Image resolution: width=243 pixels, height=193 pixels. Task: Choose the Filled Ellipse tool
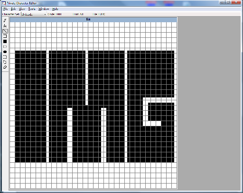(x=5, y=52)
